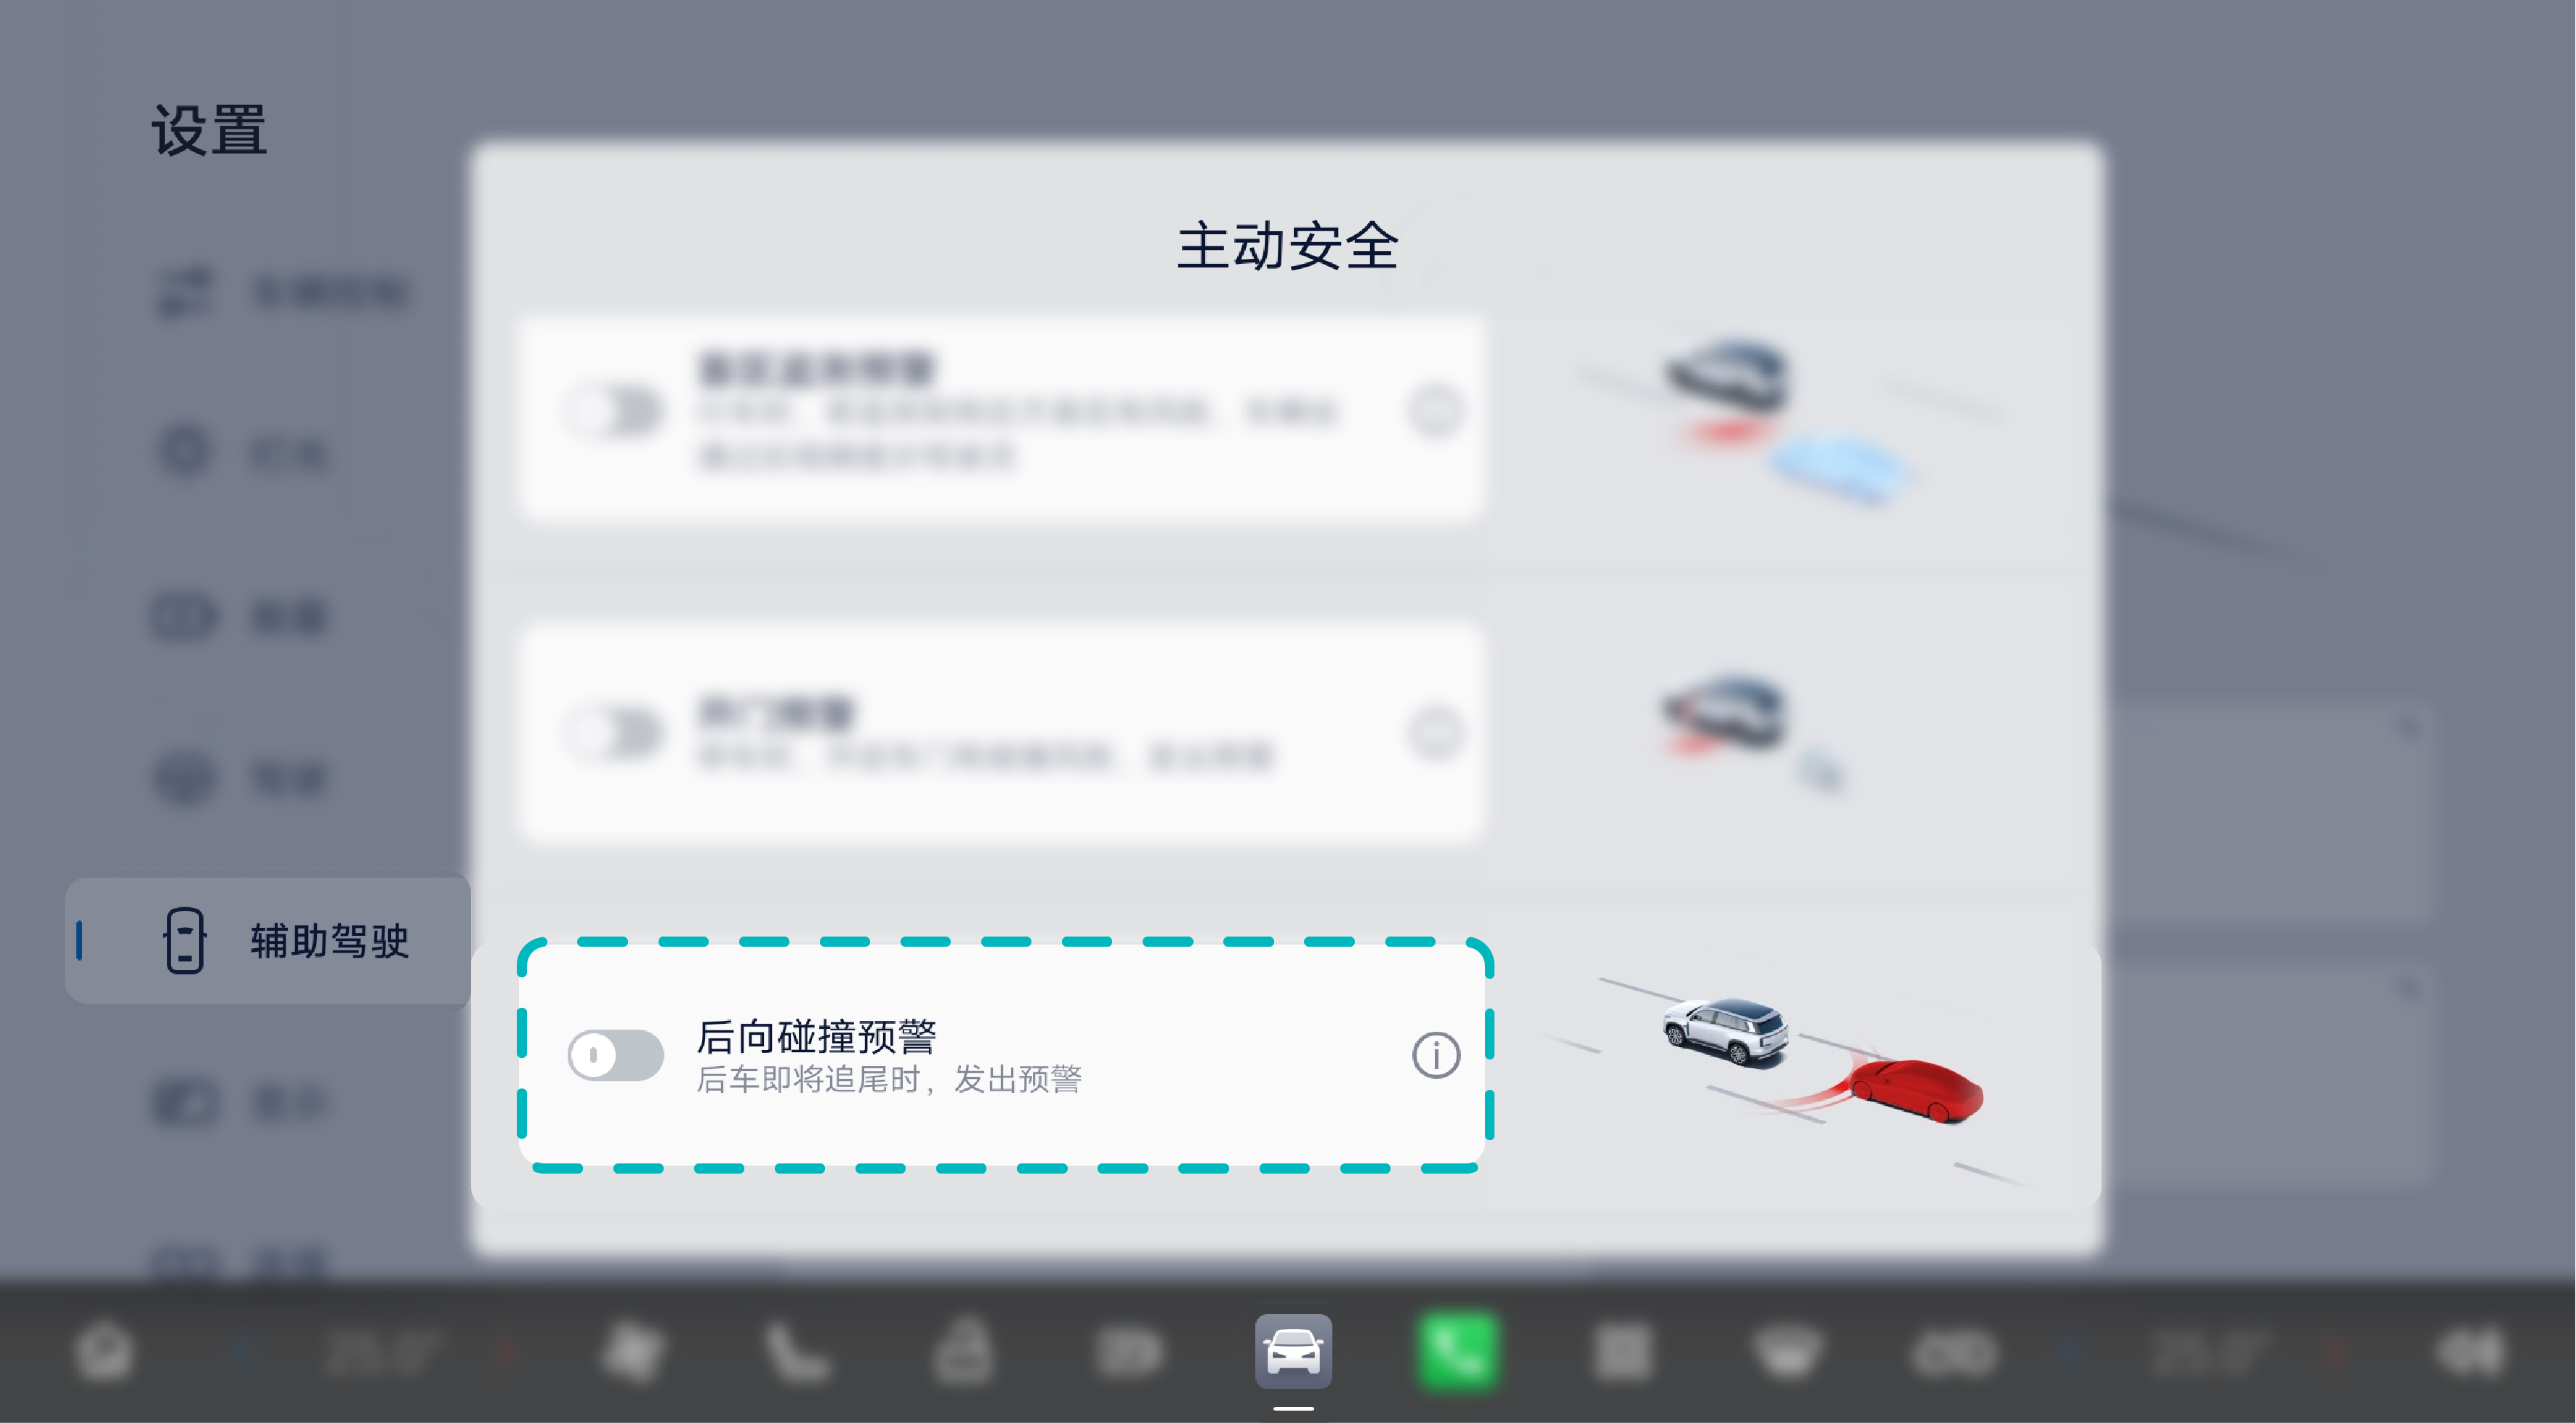Select 辅助驾驶 in settings sidebar
This screenshot has width=2576, height=1423.
268,941
